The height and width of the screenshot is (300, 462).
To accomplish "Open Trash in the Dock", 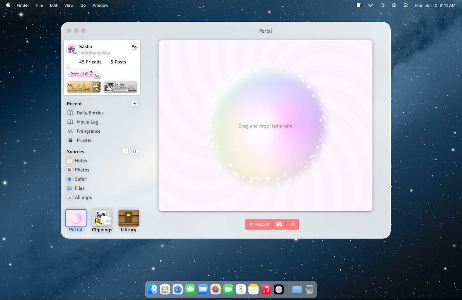I will 310,289.
